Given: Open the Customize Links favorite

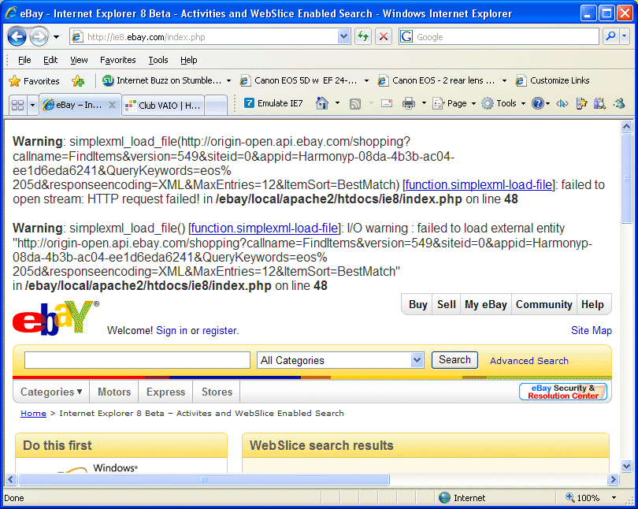Looking at the screenshot, I should tap(553, 80).
